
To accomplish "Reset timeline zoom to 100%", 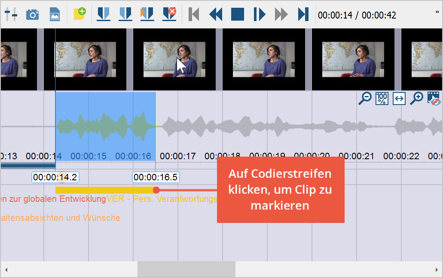I will (382, 99).
